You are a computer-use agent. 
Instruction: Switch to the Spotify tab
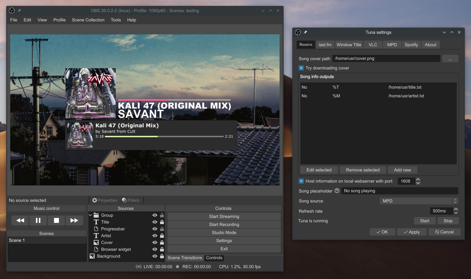(411, 45)
